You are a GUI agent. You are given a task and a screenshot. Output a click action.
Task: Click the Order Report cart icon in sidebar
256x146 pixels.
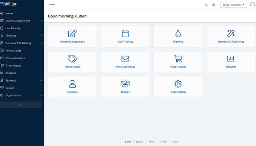coord(2,65)
